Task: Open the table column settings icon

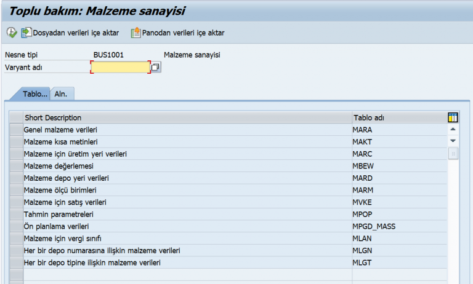Action: tap(453, 117)
